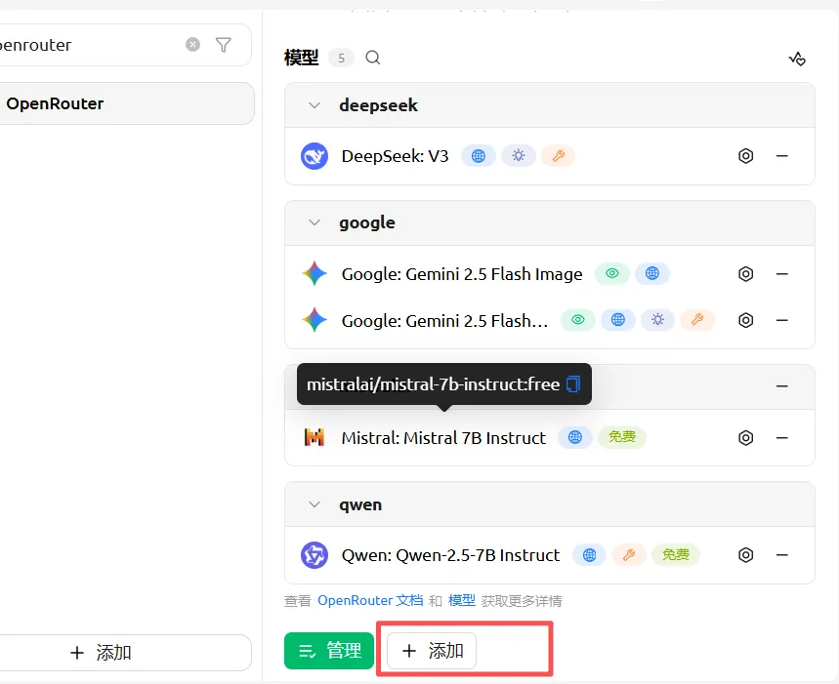
Task: Click the model count badge 5
Action: coord(342,58)
